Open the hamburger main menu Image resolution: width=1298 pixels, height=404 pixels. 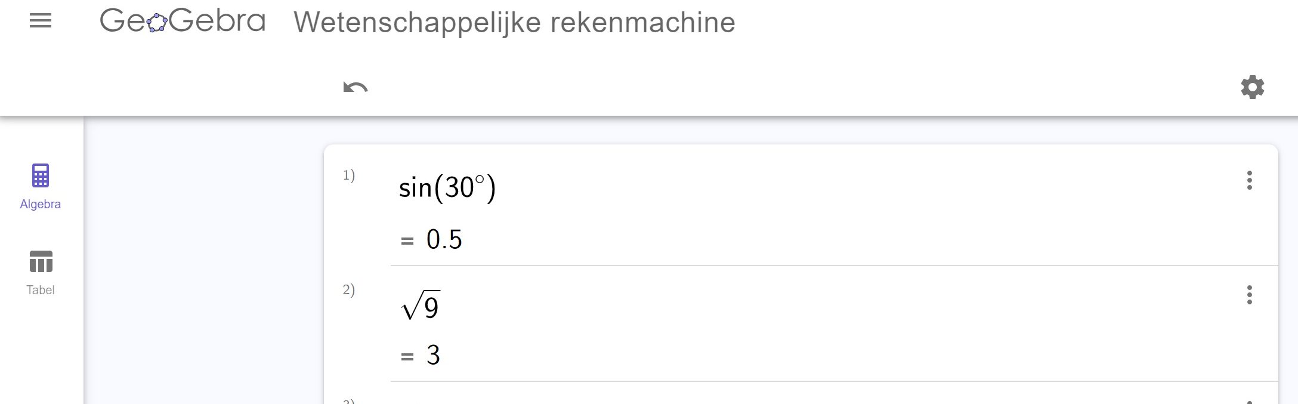coord(41,21)
